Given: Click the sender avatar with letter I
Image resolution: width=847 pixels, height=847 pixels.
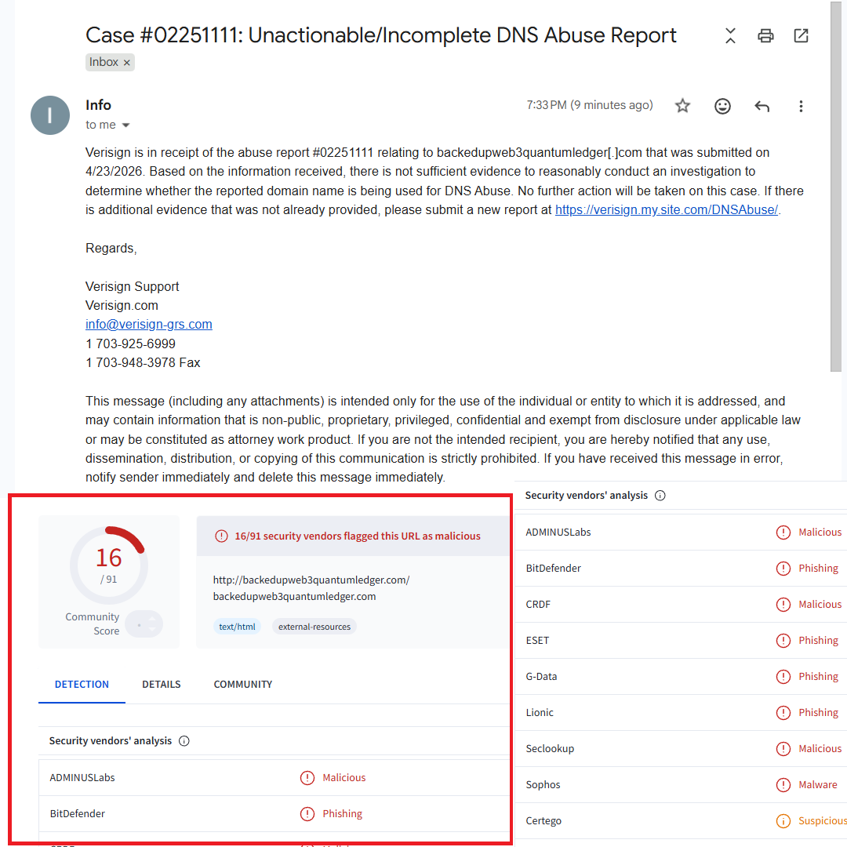Looking at the screenshot, I should (x=50, y=115).
